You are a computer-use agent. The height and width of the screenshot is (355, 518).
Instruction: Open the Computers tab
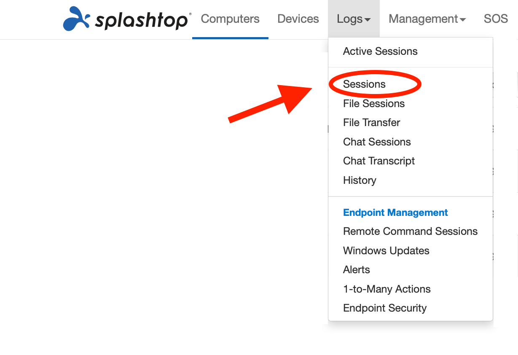click(x=230, y=19)
